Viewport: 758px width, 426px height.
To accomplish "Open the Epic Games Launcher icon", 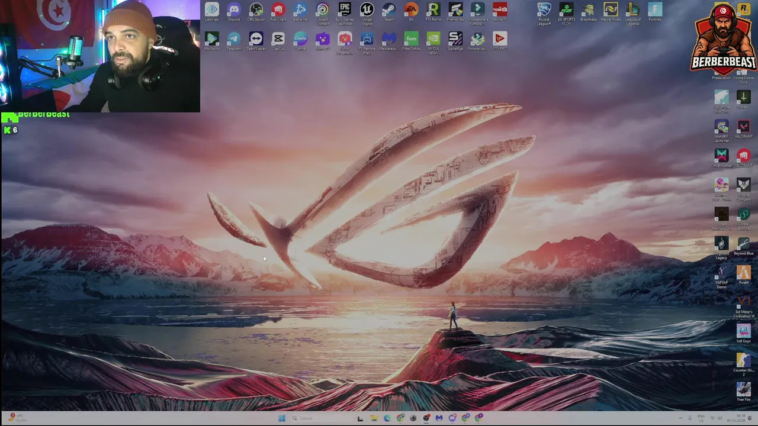I will click(345, 14).
